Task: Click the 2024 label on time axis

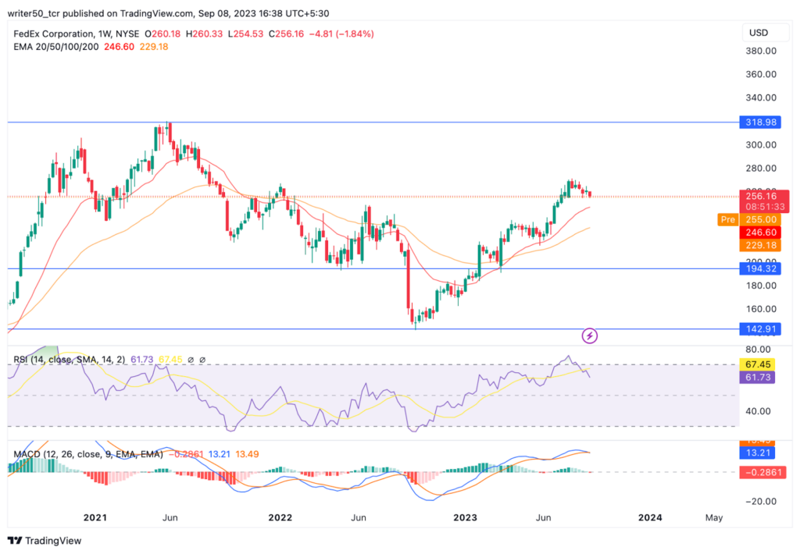Action: point(651,518)
